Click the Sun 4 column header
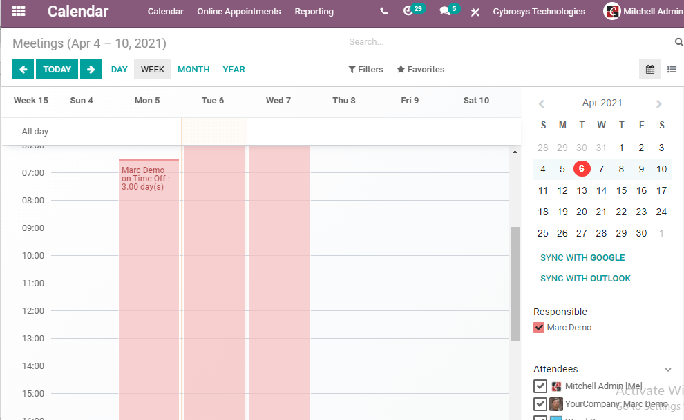This screenshot has height=420, width=684. pos(81,101)
